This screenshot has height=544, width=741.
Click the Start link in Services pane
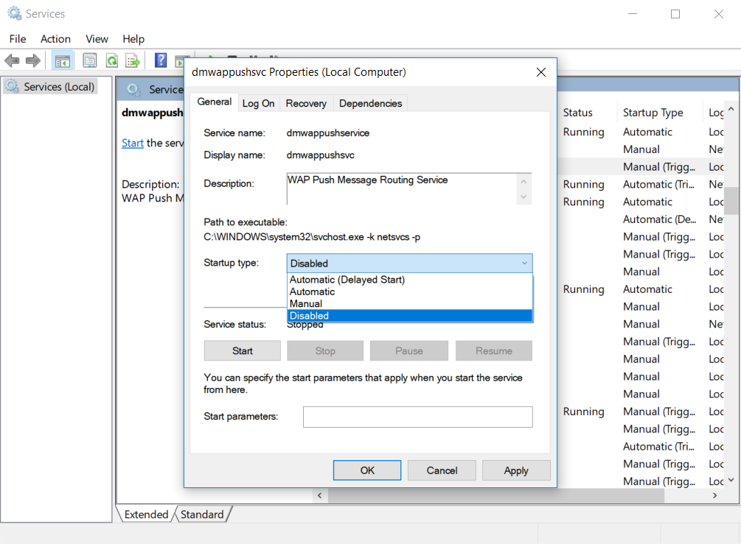(x=132, y=143)
